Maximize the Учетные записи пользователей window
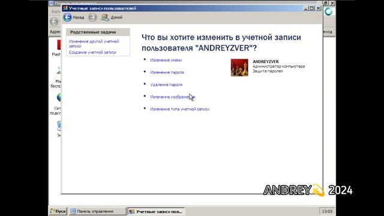 [312, 8]
